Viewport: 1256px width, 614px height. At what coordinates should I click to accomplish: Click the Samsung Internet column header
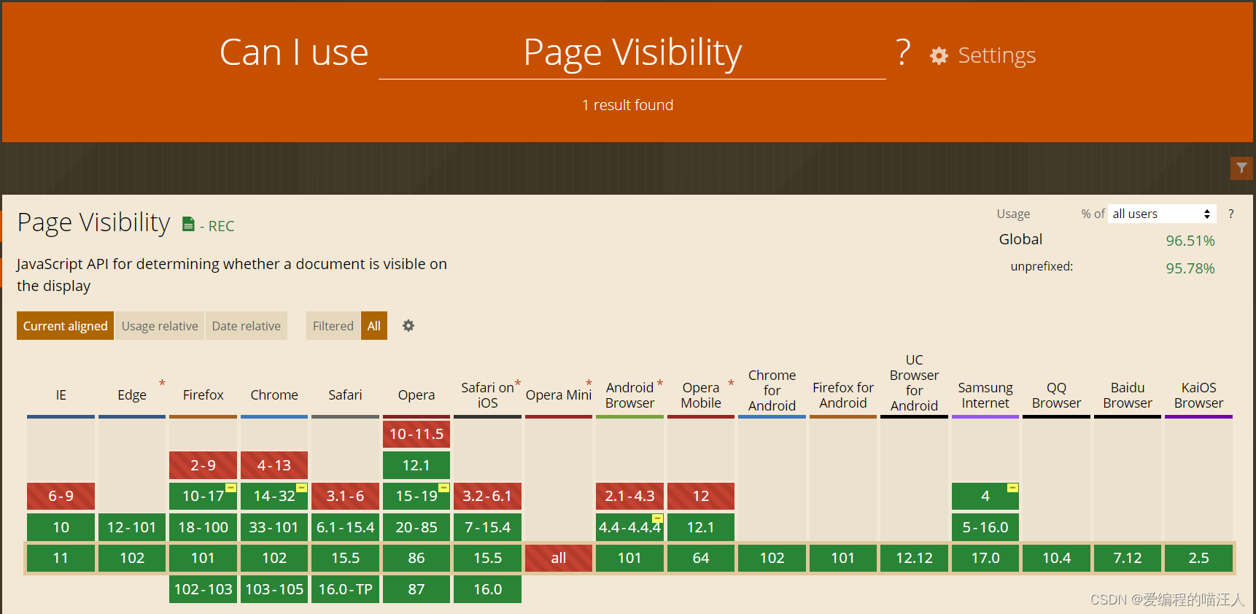pos(985,395)
